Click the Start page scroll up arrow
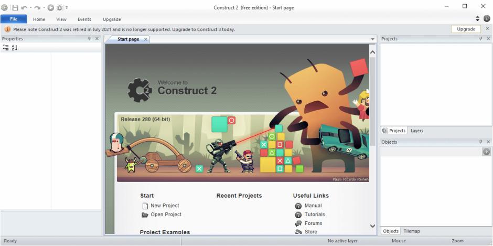The height and width of the screenshot is (246, 493). tap(372, 52)
